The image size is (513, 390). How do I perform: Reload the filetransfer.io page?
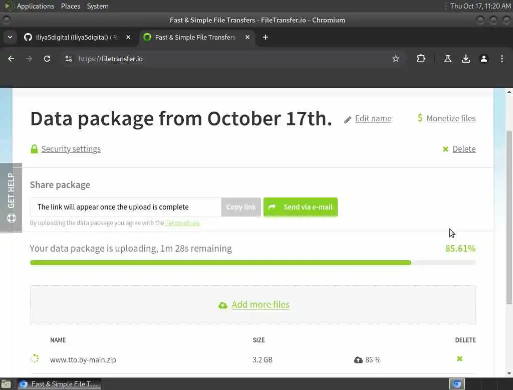tap(47, 59)
